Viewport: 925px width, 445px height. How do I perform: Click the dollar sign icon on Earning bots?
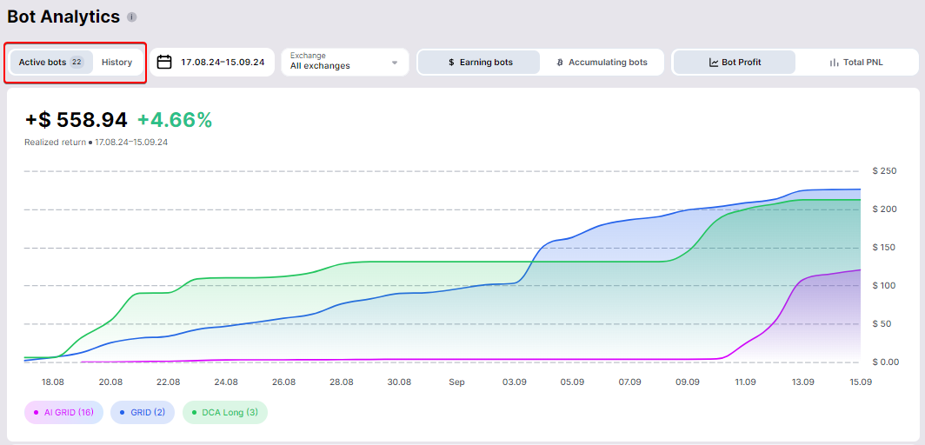[x=451, y=63]
